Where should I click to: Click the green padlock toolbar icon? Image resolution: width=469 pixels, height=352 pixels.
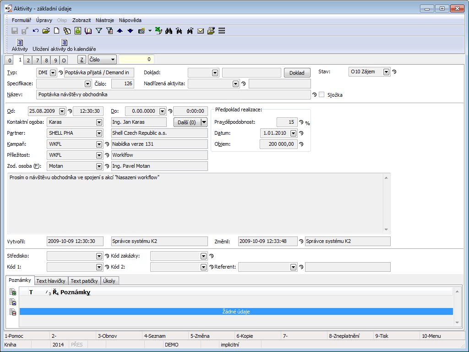point(78,31)
